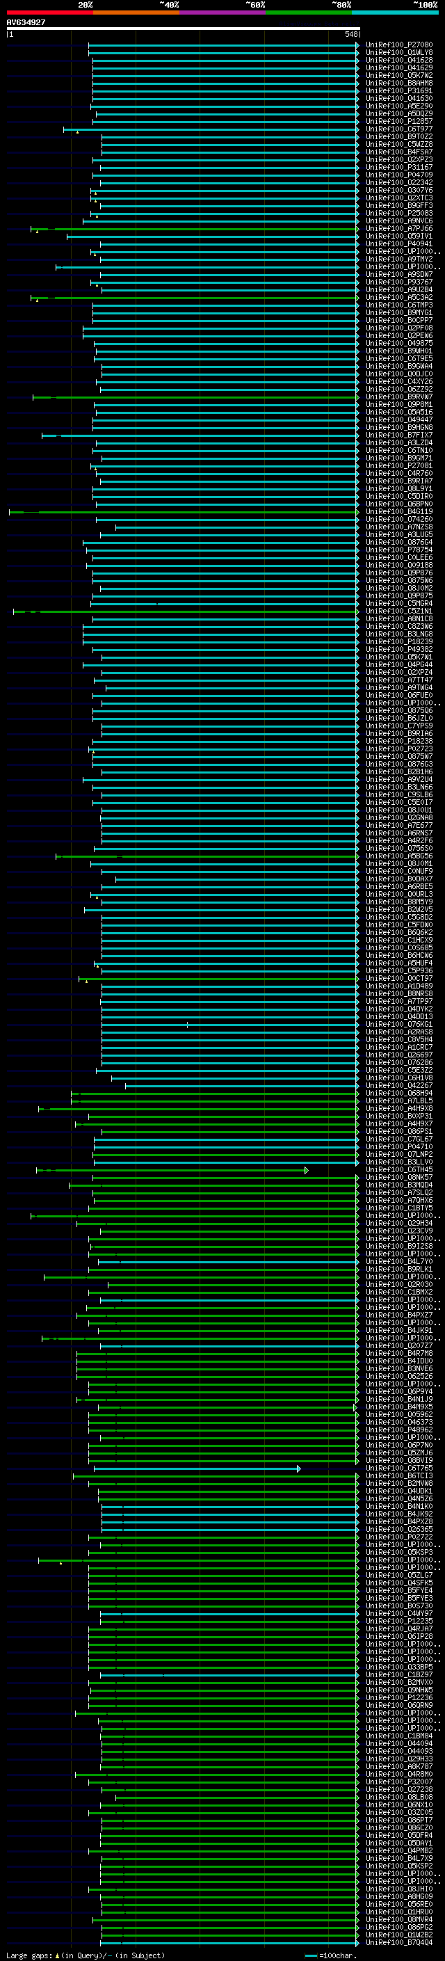The height and width of the screenshot is (1961, 445).
Task: Open hit UniRef100_A7LBL5
Action: [399, 1101]
